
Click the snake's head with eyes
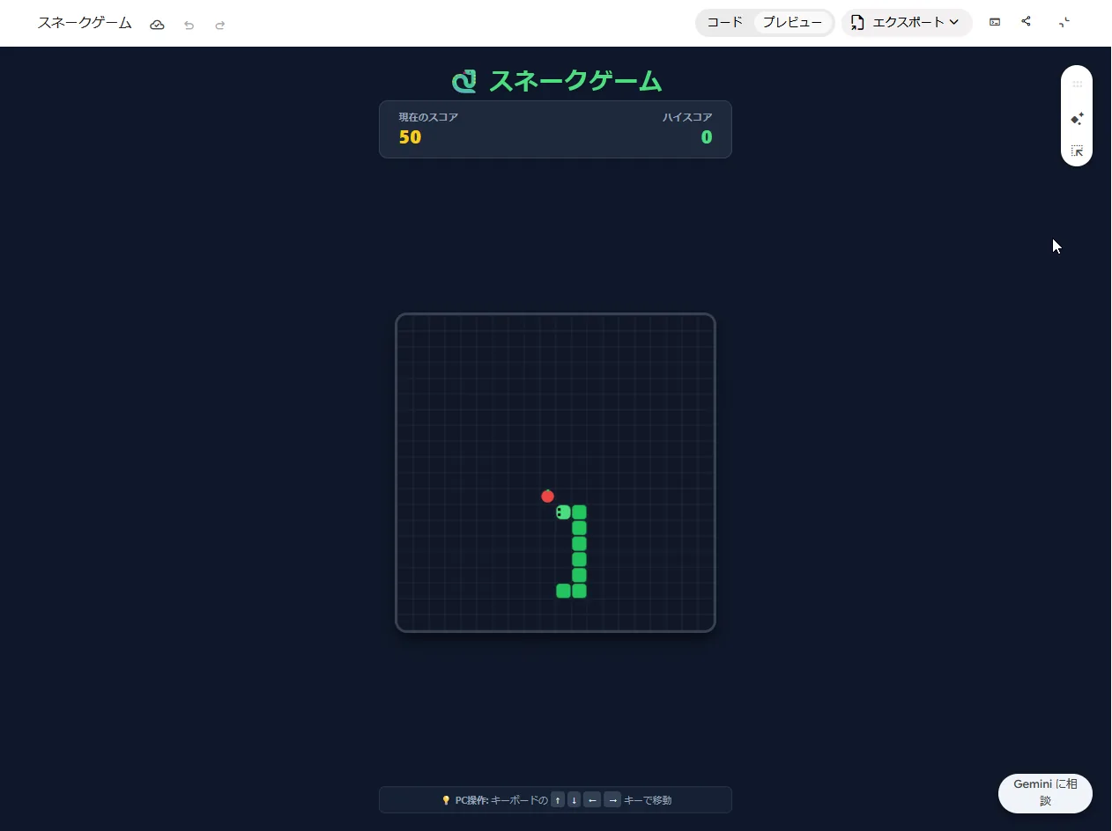click(563, 512)
